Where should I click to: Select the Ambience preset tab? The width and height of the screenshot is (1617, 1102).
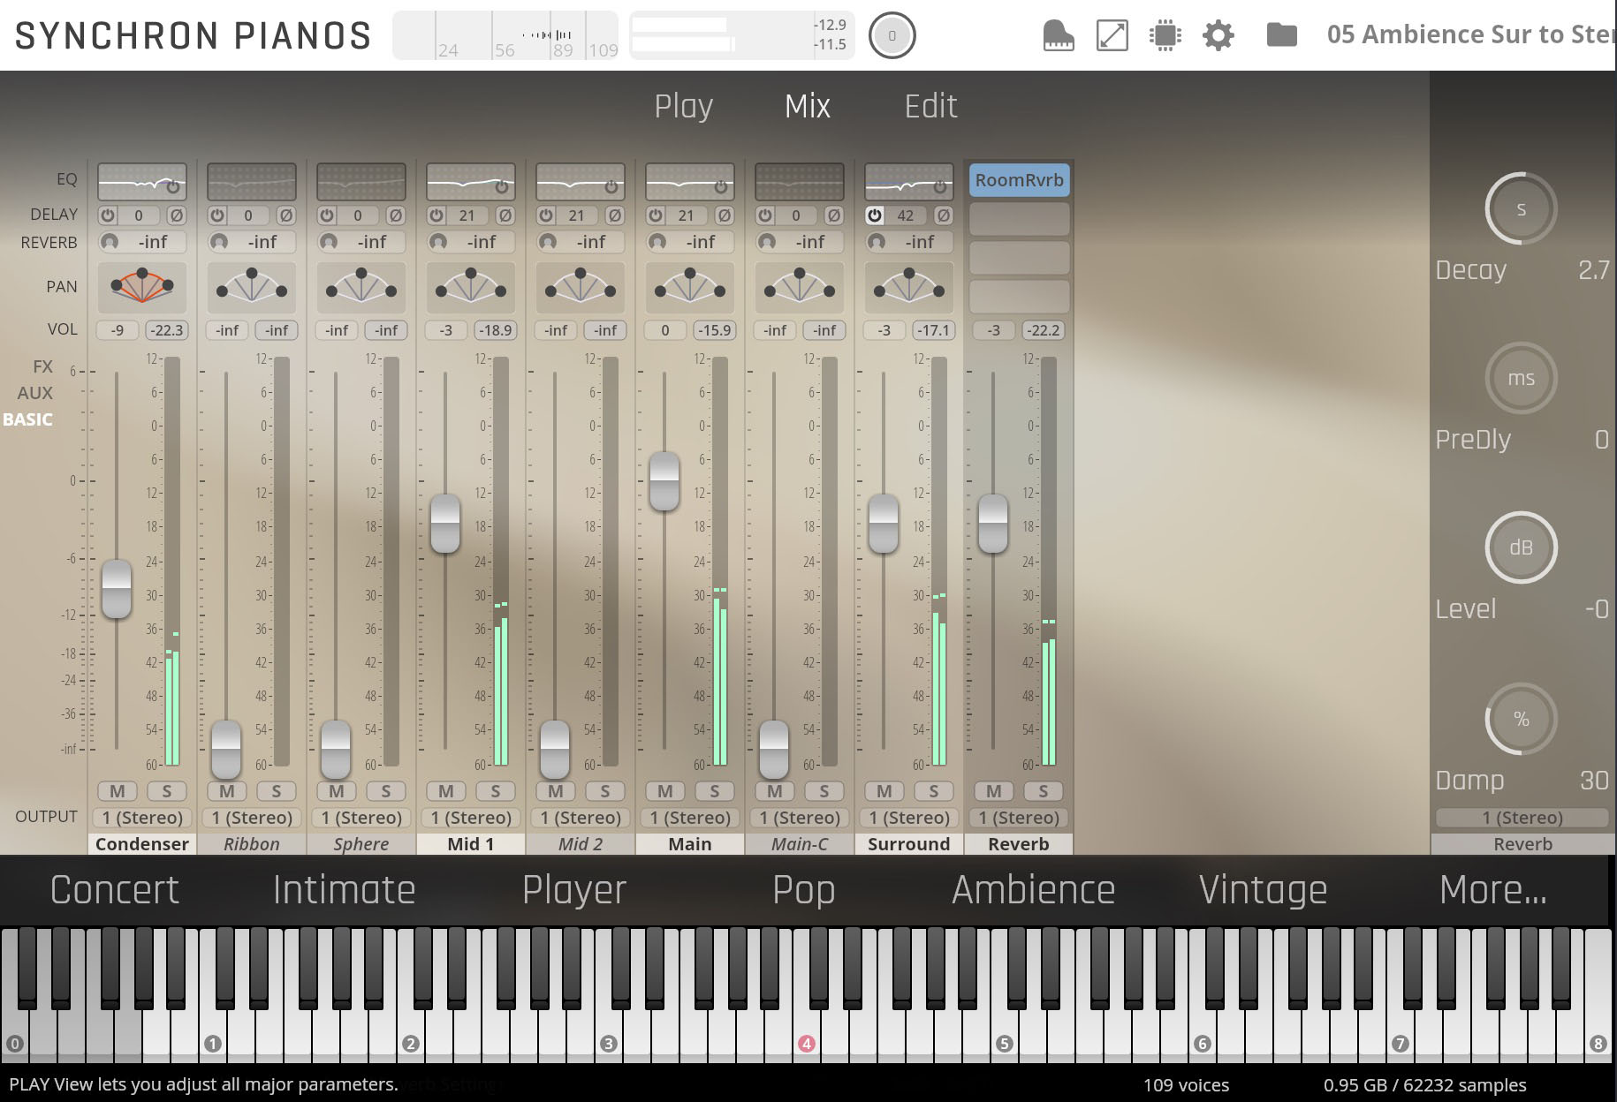[1032, 890]
